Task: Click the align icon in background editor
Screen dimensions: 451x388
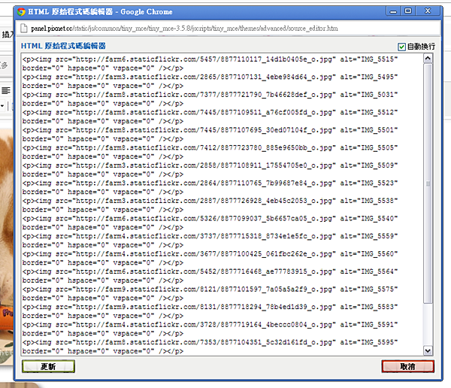Action: [6, 91]
